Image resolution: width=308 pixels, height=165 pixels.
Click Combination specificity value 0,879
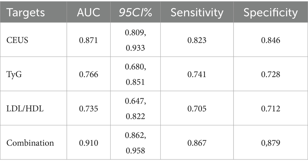pyautogui.click(x=270, y=143)
